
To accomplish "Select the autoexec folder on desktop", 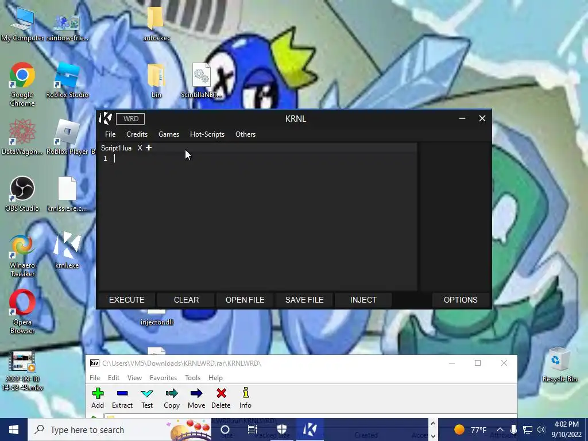I will [x=156, y=24].
